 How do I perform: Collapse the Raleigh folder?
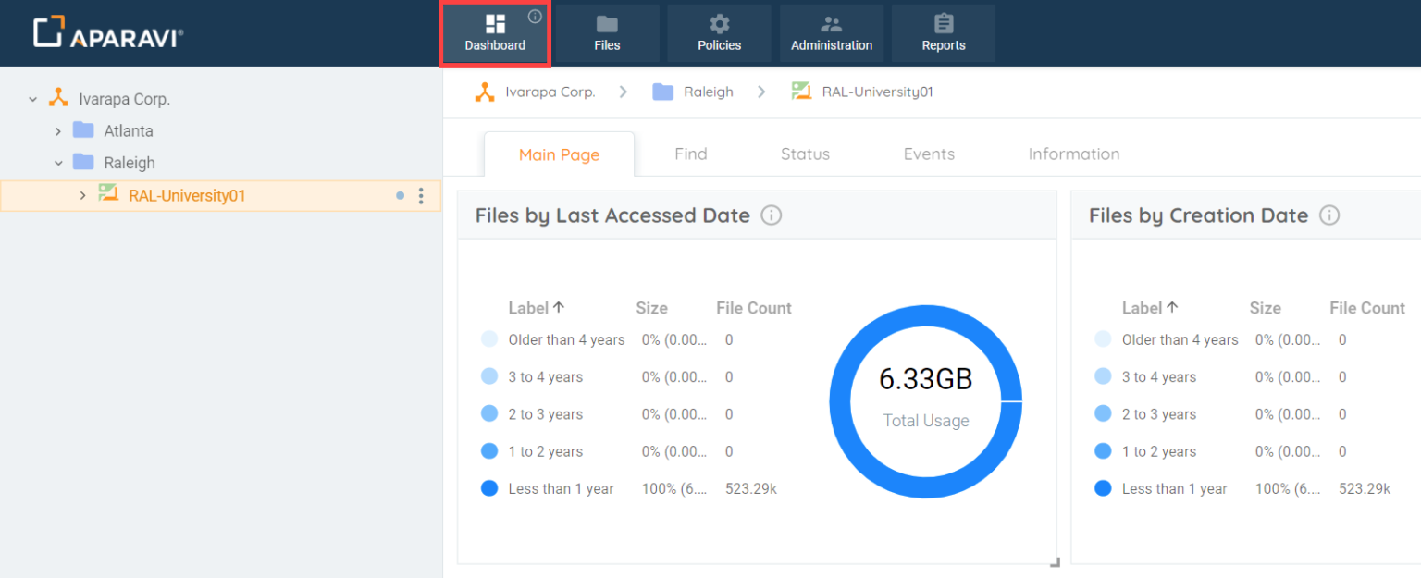pos(58,162)
